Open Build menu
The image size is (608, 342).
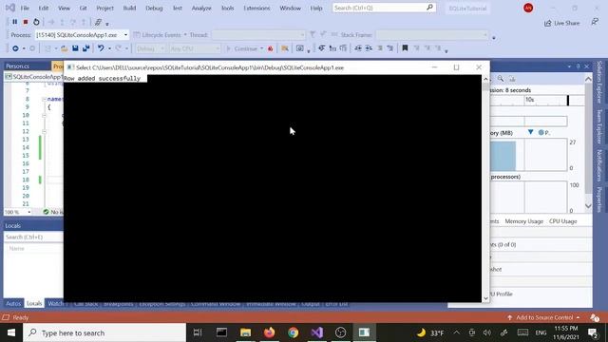pos(129,9)
